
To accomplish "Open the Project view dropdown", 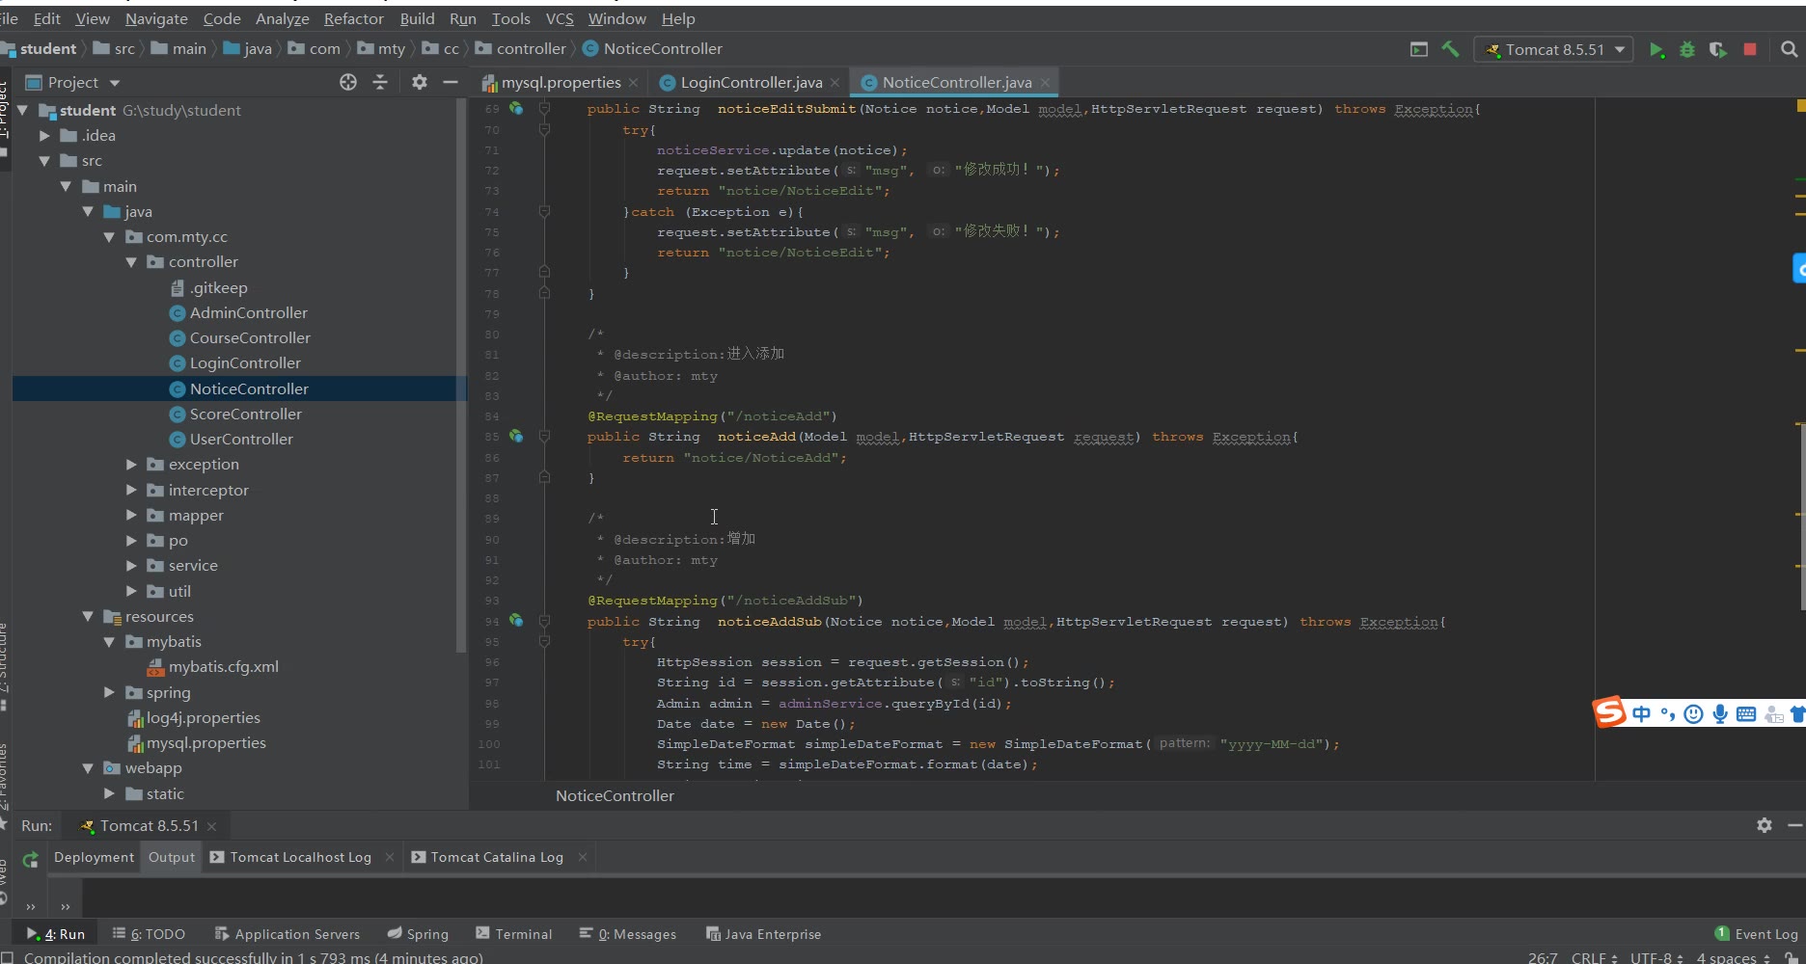I will pyautogui.click(x=115, y=83).
